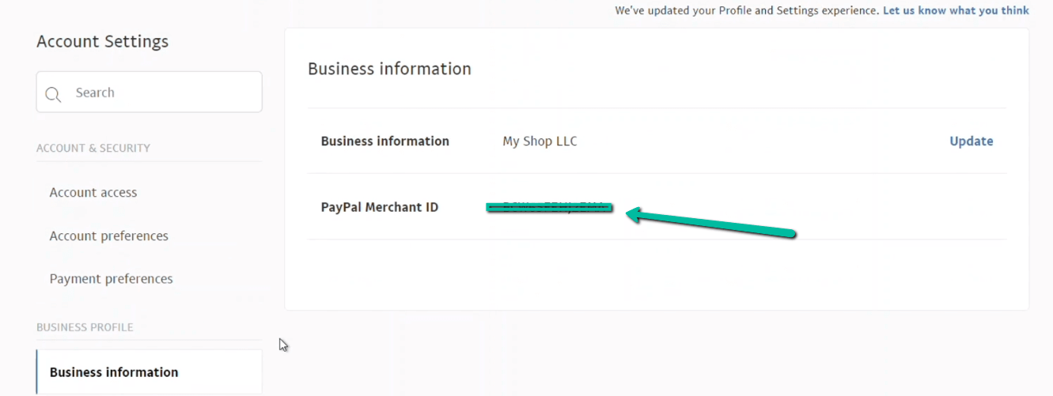Image resolution: width=1053 pixels, height=396 pixels.
Task: Select Payment preferences in sidebar
Action: [111, 278]
